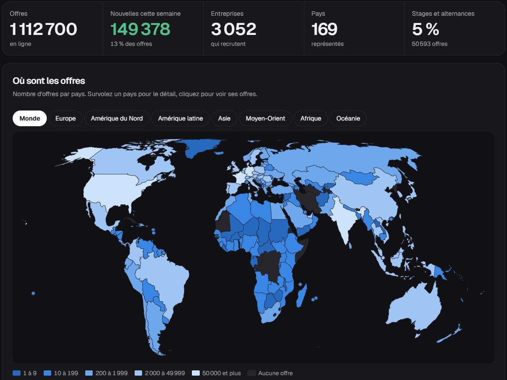
Task: Click the 'Nouvelles cette semaine' label
Action: pyautogui.click(x=145, y=14)
